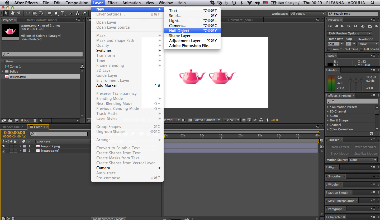Select the Type text tool
380x220 pixels.
(x=63, y=13)
